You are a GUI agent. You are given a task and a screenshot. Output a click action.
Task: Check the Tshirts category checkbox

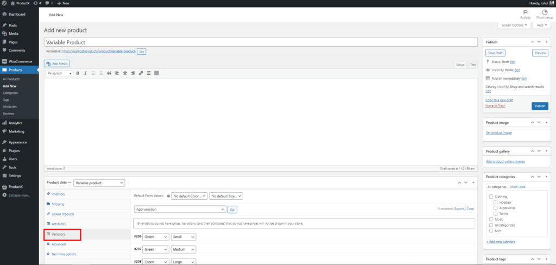[496, 213]
